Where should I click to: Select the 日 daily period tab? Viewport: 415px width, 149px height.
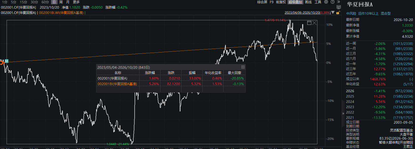tap(54, 2)
